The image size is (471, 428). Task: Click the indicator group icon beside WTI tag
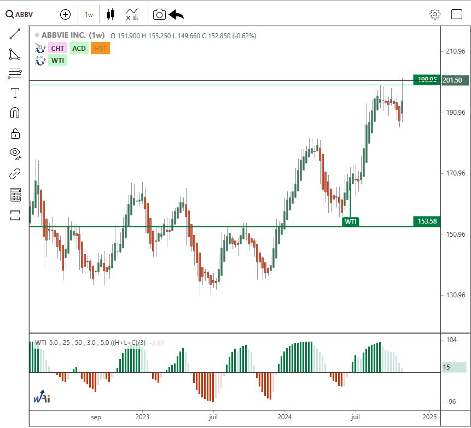point(40,60)
